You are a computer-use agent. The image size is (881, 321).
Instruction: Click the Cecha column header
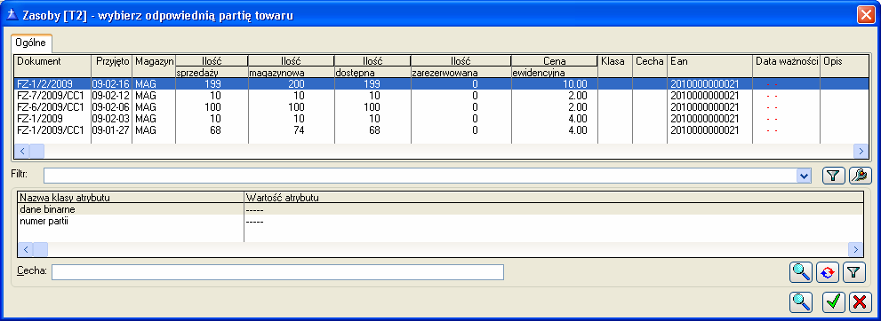(650, 67)
